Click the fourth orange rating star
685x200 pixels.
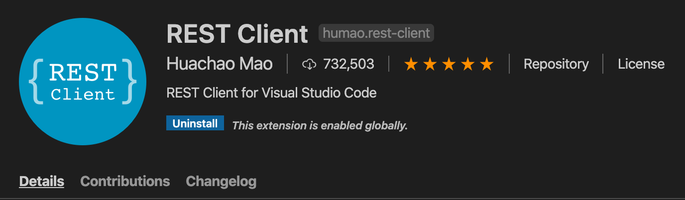click(467, 64)
